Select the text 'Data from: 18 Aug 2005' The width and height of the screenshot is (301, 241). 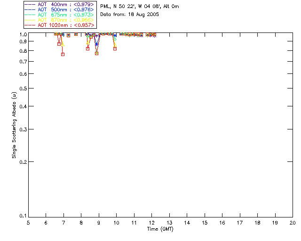click(x=130, y=15)
